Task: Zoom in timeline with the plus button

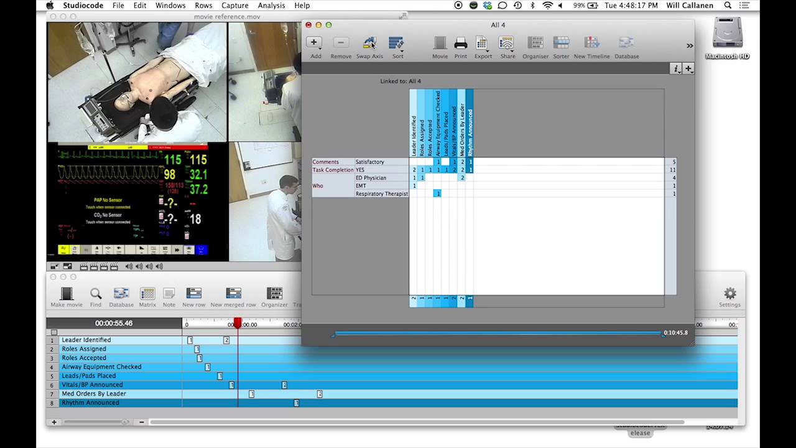Action: (x=54, y=422)
